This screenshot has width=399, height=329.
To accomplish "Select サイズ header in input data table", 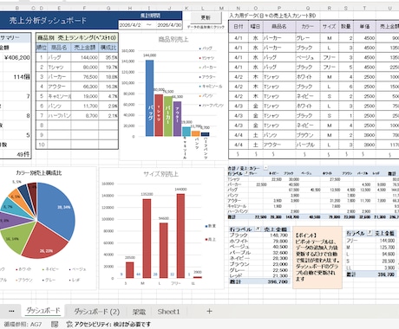I will click(x=329, y=27).
